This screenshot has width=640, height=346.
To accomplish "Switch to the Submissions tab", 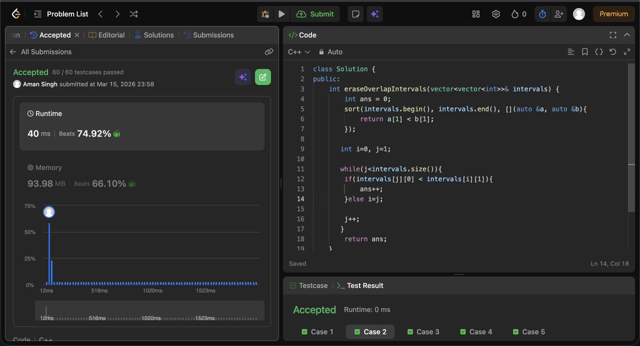I will tap(209, 35).
